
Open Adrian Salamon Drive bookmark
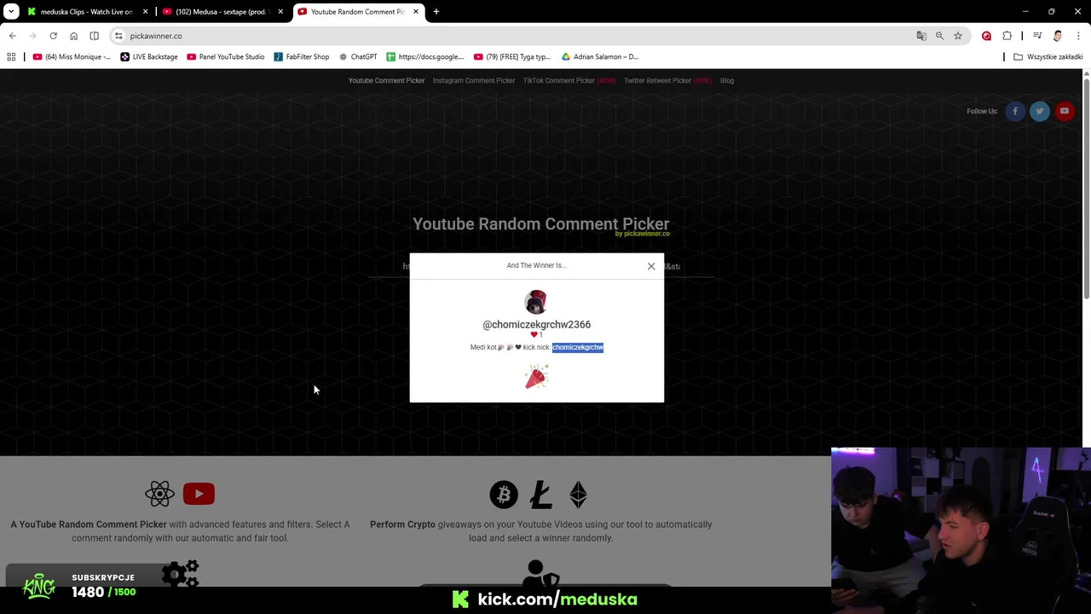(x=600, y=57)
